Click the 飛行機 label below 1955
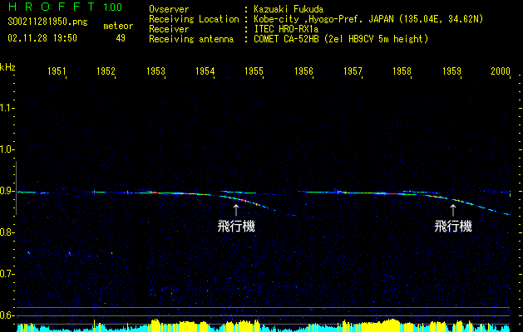Screen dimensions: 523x332 236,226
